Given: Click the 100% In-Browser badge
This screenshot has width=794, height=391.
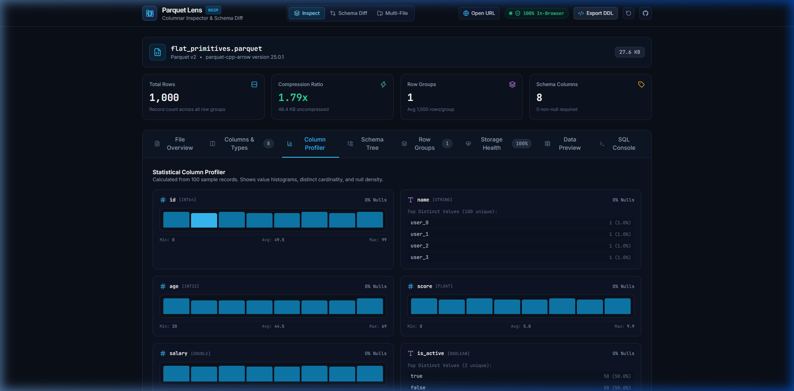Looking at the screenshot, I should point(536,13).
